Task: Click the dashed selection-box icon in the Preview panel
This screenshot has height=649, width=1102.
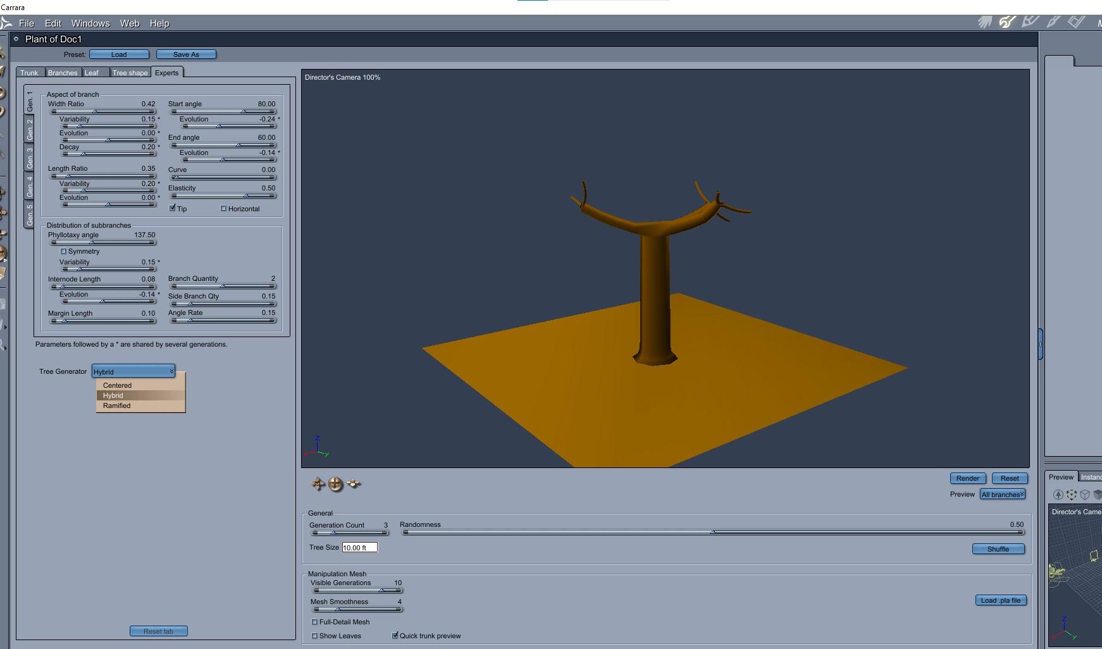Action: click(x=1071, y=495)
